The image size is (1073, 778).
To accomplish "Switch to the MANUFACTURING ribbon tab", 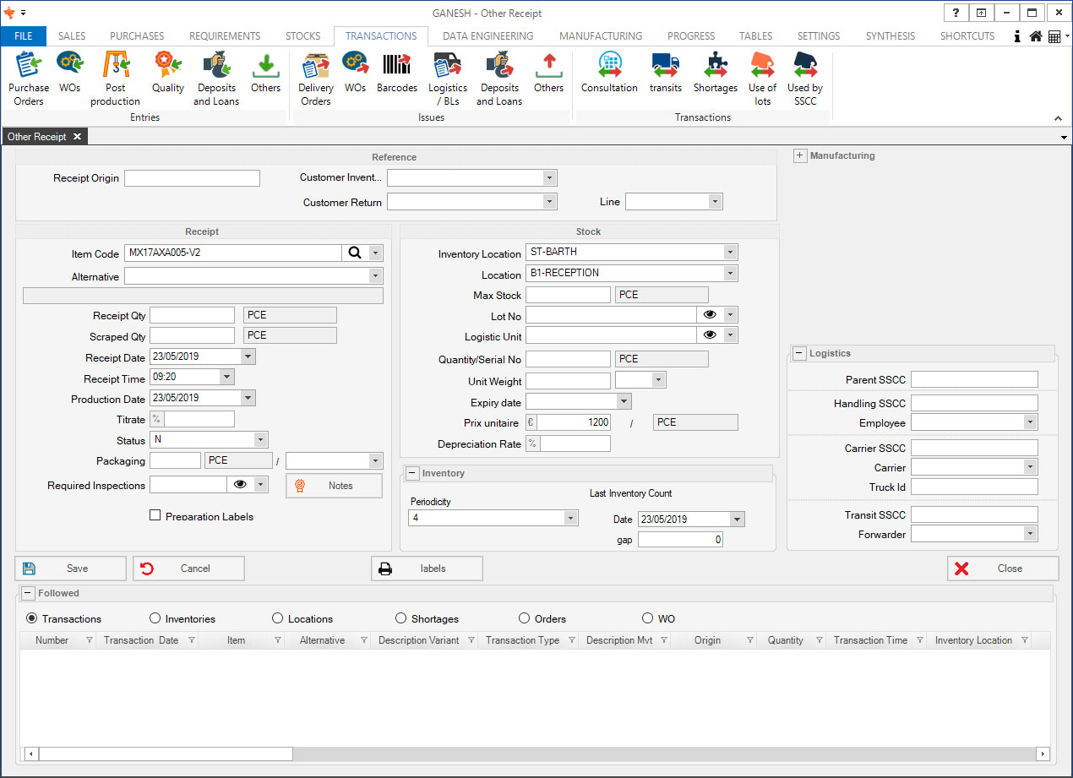I will [601, 36].
